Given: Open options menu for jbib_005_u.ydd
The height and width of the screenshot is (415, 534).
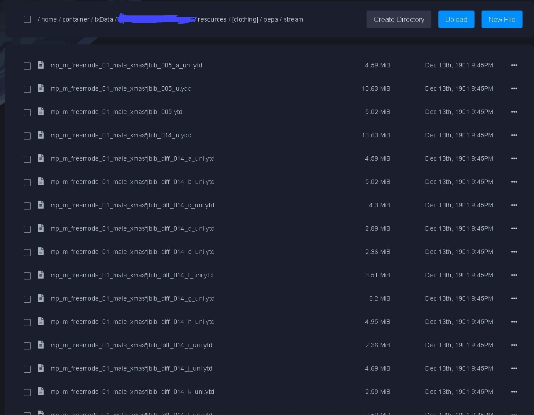Looking at the screenshot, I should coord(514,88).
